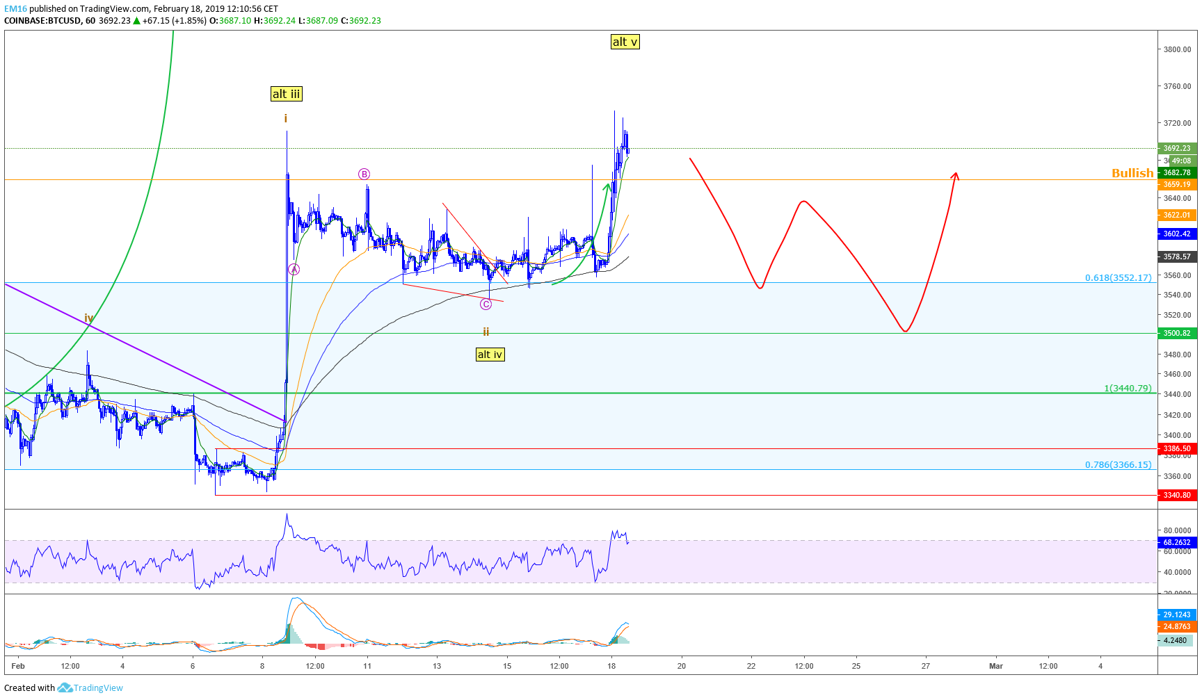Click the 3720.00 price axis label
This screenshot has height=700, width=1202.
1177,123
